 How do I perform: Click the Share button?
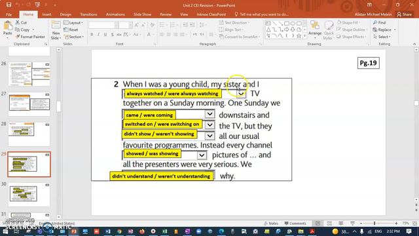pyautogui.click(x=405, y=14)
